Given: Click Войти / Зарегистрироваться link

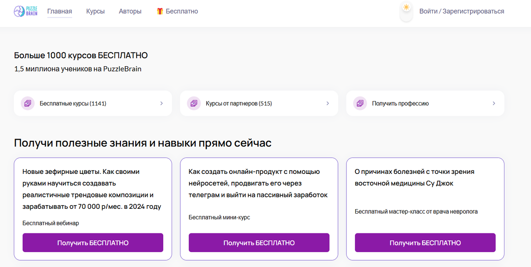Looking at the screenshot, I should pos(462,11).
